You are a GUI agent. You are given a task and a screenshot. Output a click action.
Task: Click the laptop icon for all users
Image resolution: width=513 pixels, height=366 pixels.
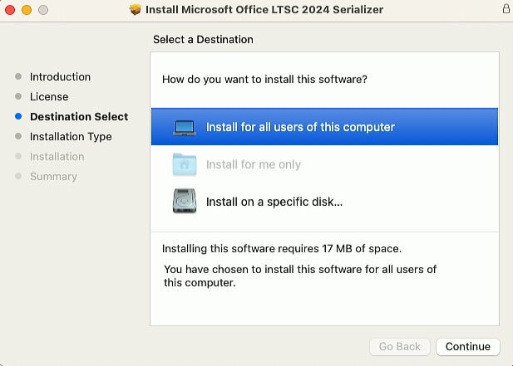tap(185, 127)
